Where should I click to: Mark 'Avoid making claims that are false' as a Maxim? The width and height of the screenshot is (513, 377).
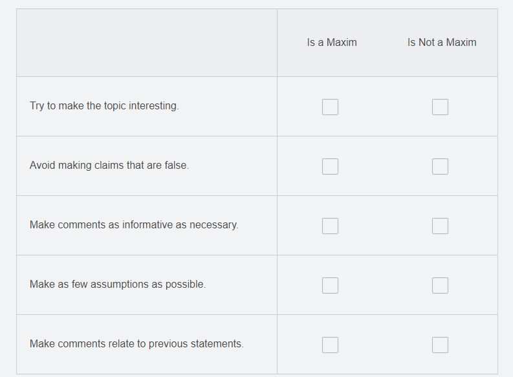[330, 166]
